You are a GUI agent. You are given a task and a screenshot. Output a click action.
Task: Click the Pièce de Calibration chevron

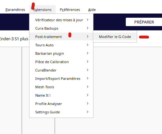click(88, 62)
